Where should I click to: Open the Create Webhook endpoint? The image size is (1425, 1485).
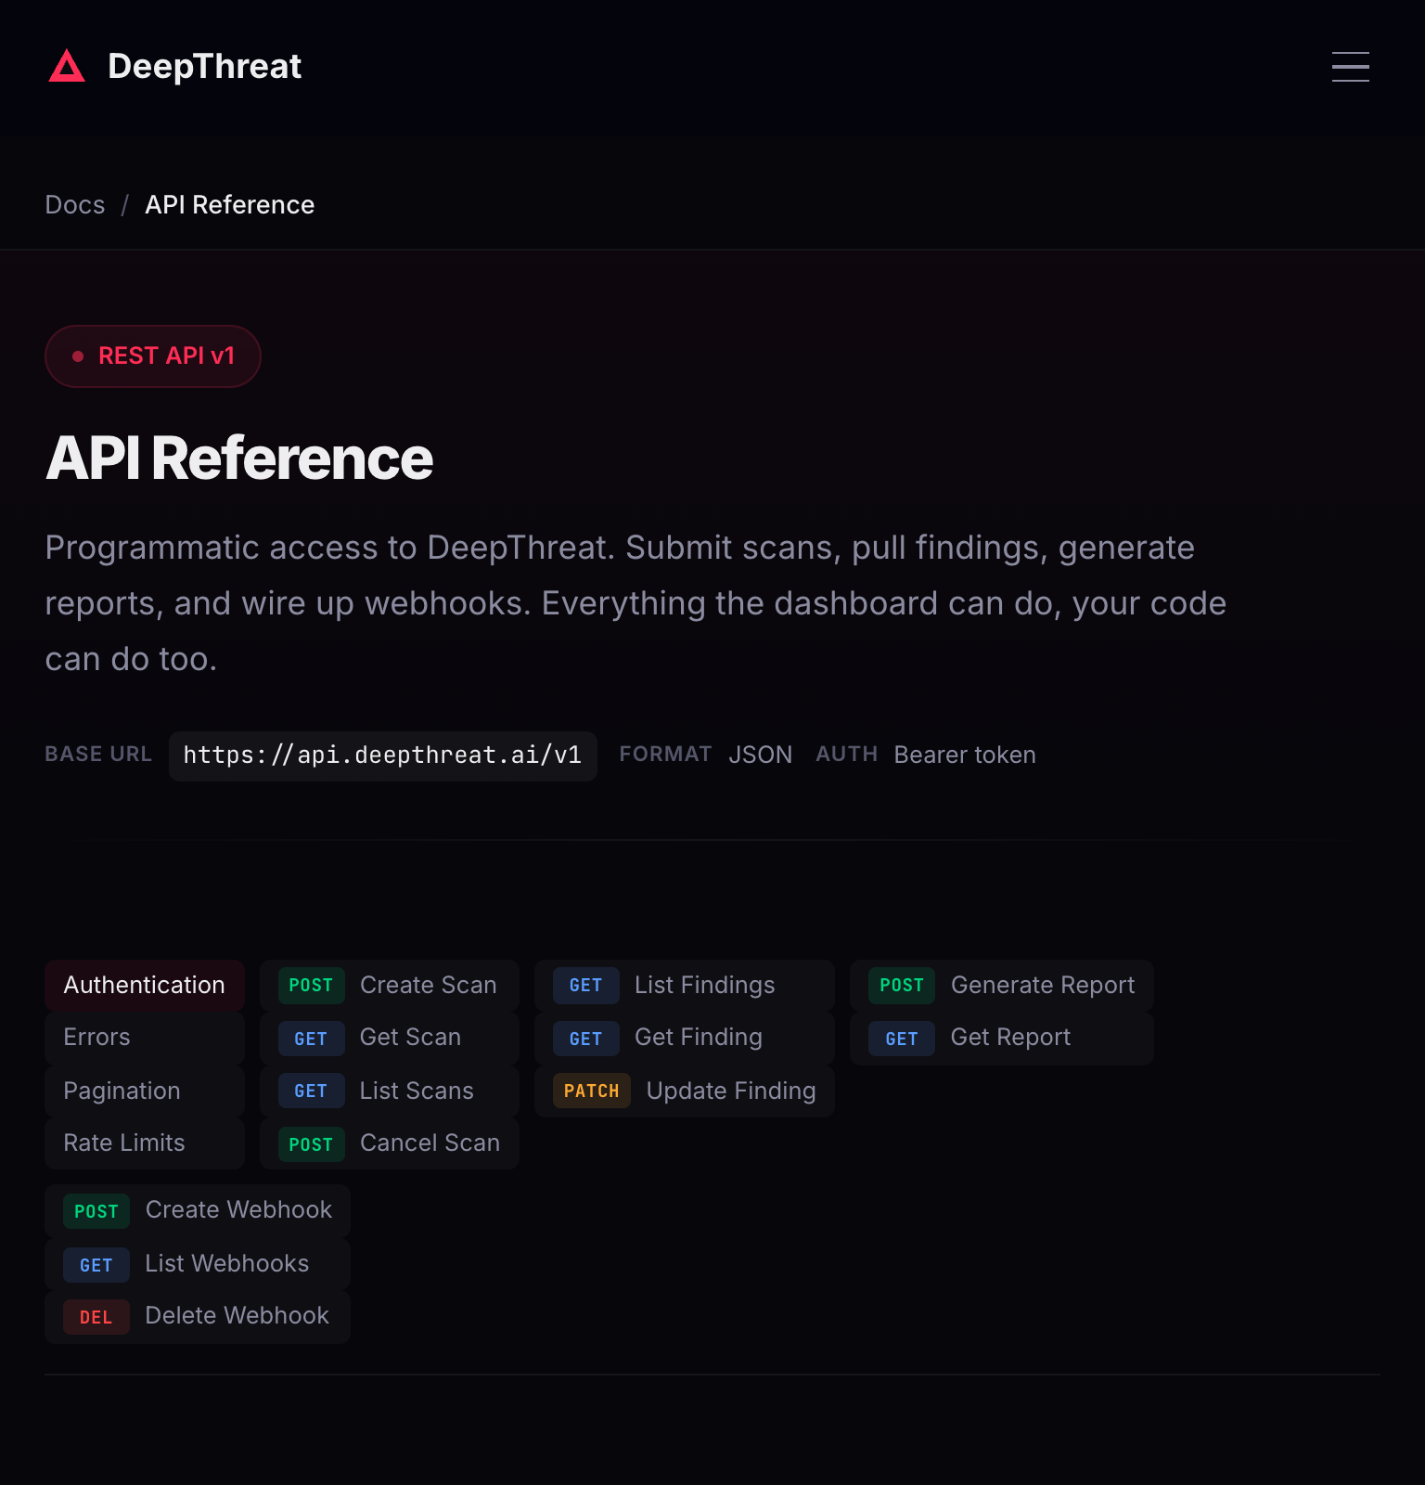coord(198,1210)
